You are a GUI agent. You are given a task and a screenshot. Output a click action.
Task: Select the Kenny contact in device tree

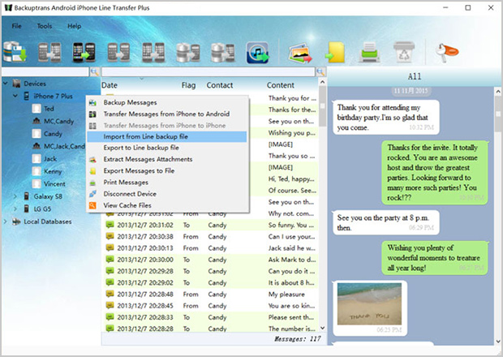click(53, 173)
